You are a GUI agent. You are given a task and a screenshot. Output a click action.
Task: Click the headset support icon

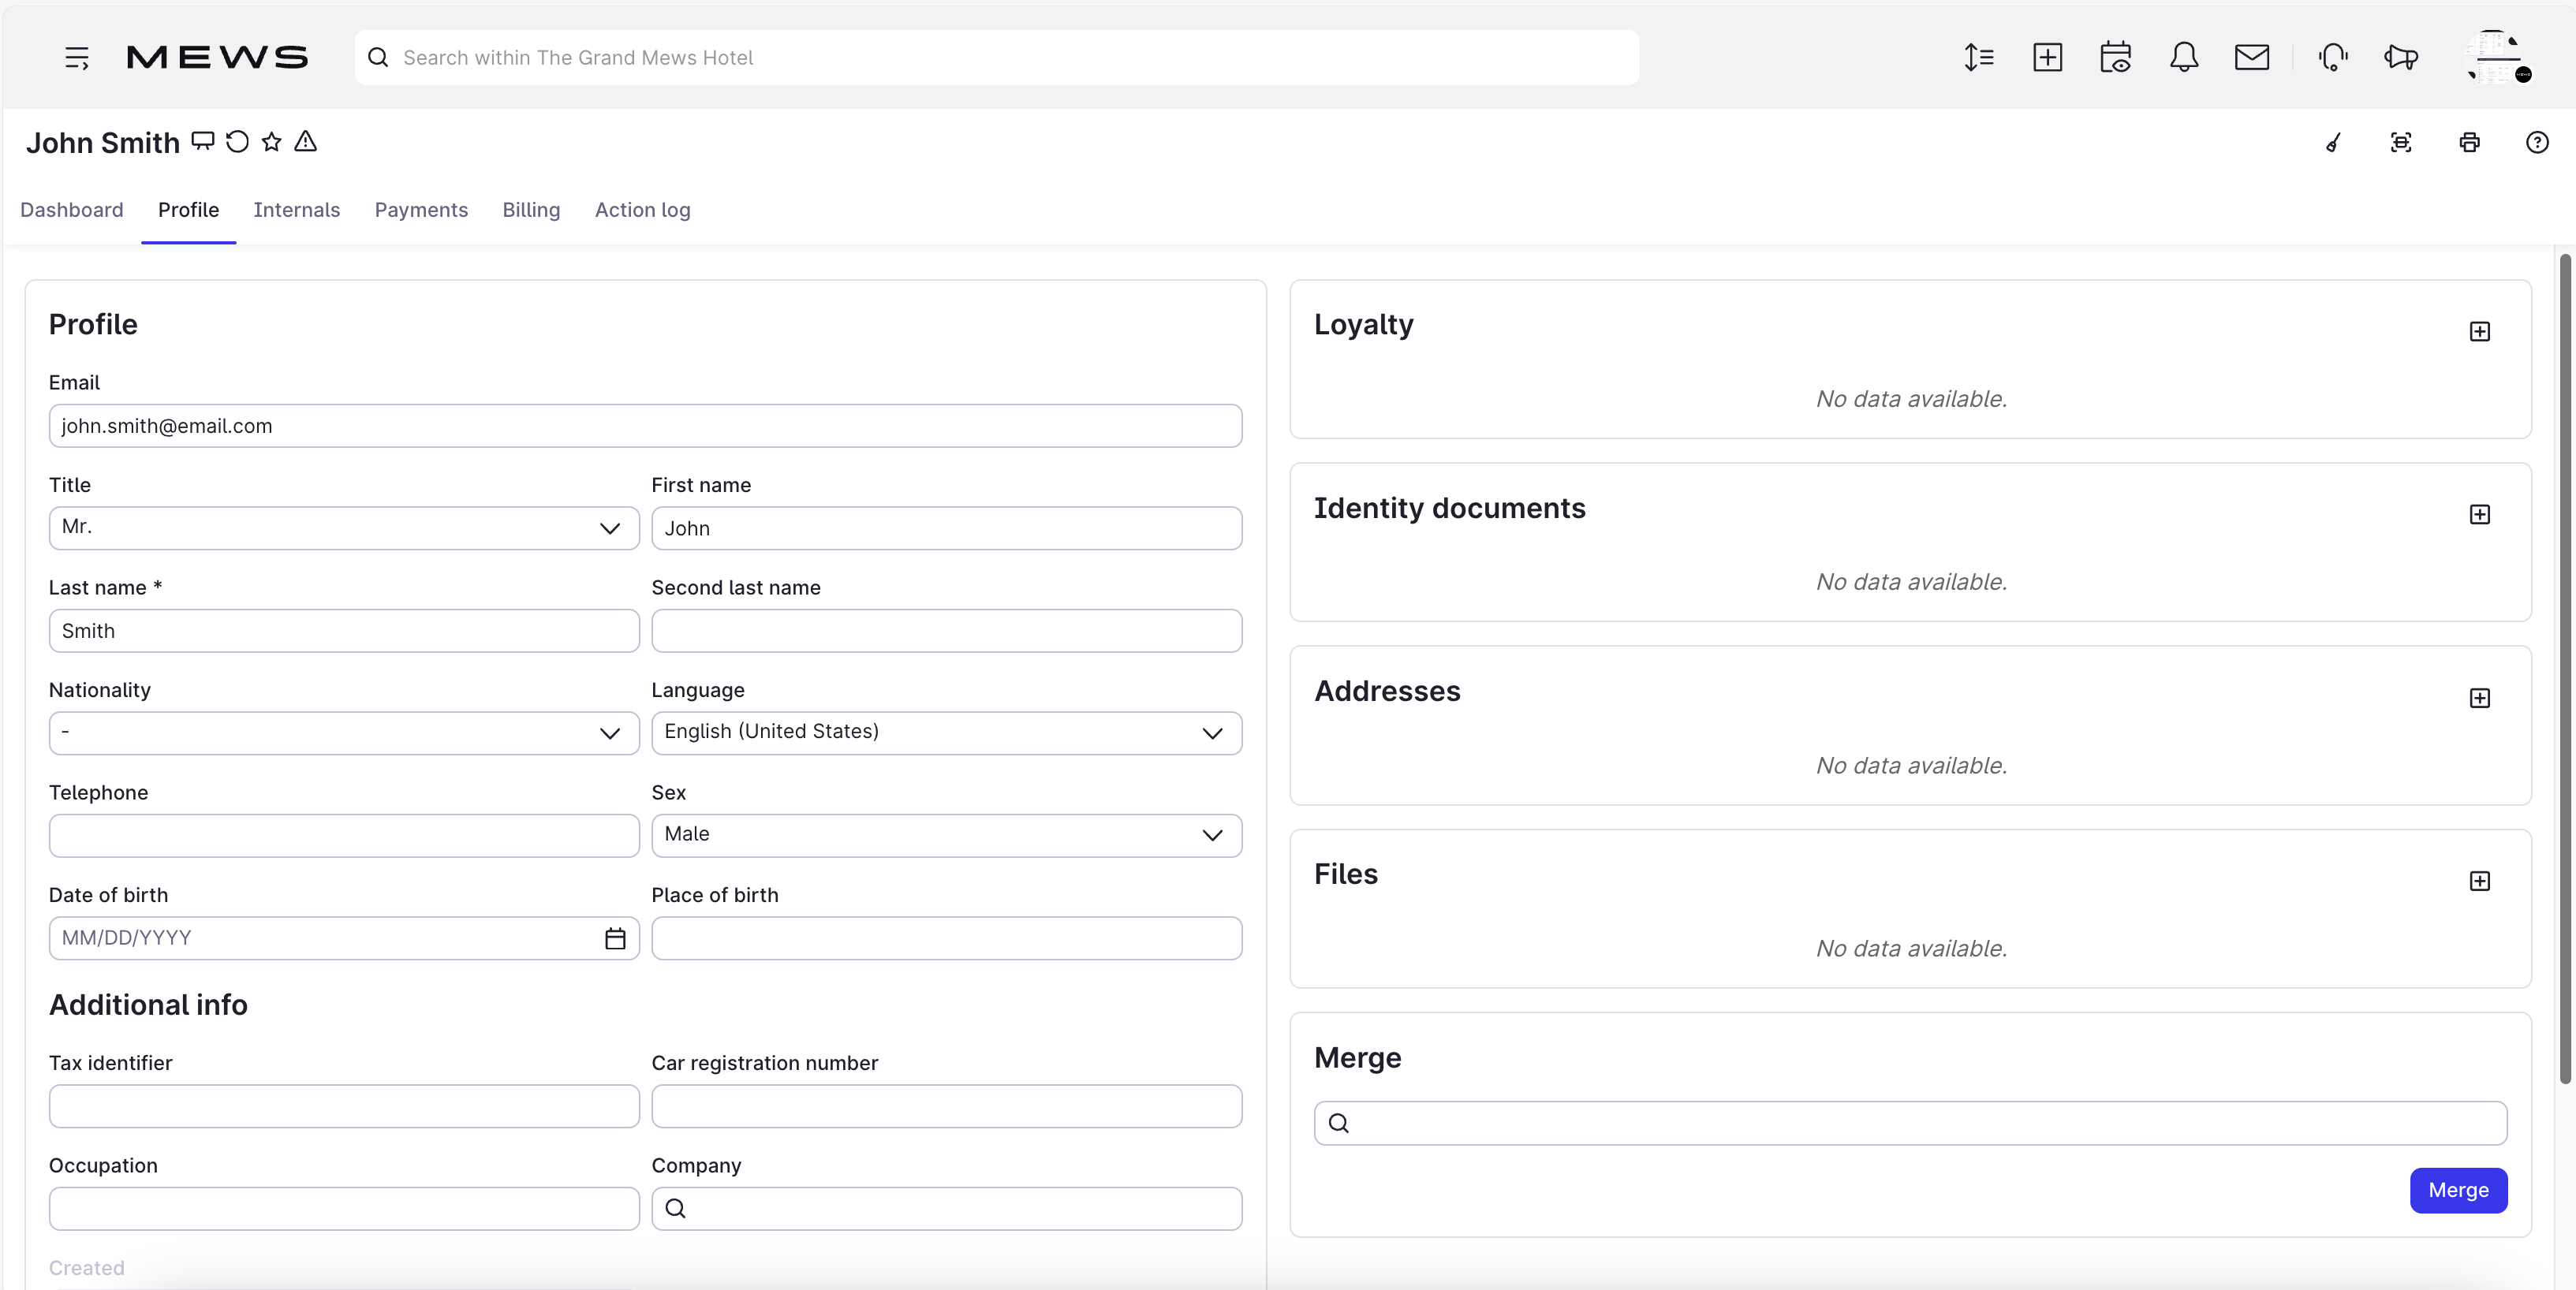pos(2334,57)
